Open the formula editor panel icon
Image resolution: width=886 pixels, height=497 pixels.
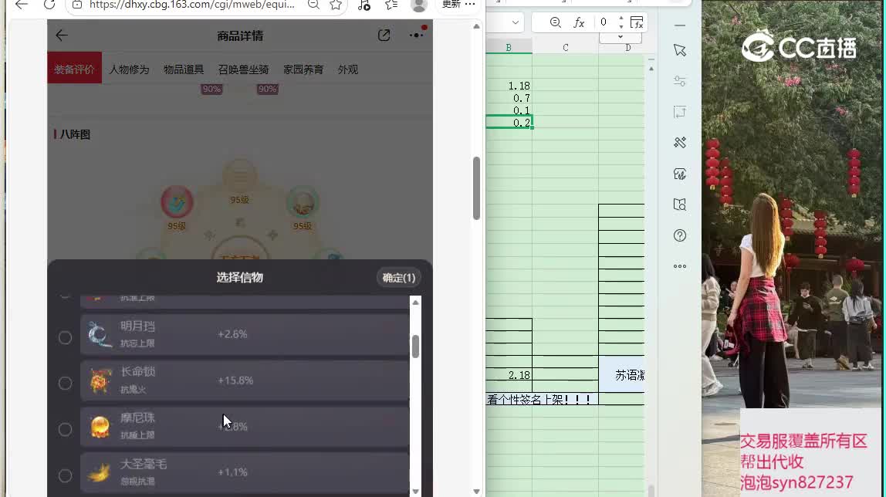pos(637,22)
